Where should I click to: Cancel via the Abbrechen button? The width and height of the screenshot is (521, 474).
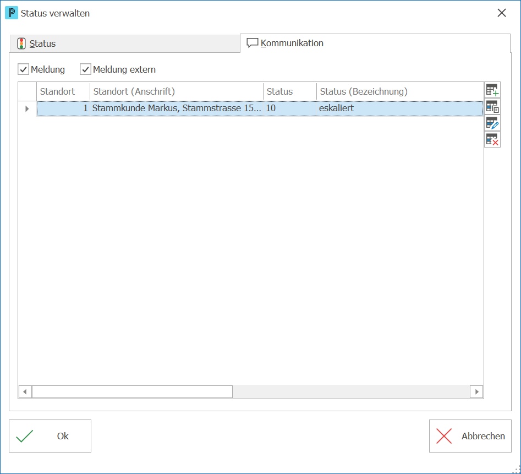tap(470, 436)
